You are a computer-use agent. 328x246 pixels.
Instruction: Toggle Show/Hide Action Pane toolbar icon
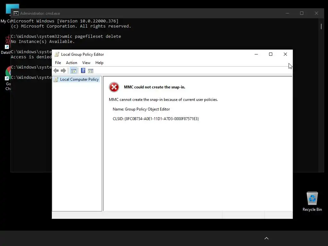(91, 71)
